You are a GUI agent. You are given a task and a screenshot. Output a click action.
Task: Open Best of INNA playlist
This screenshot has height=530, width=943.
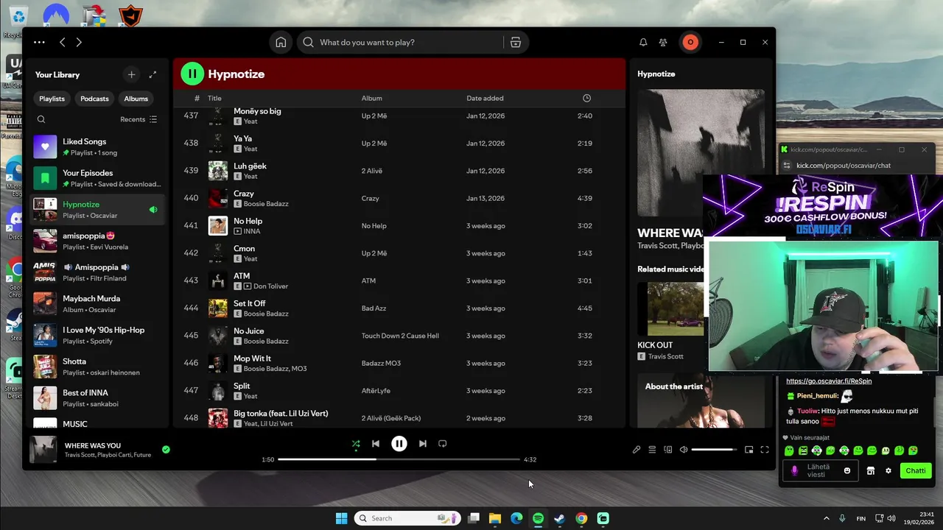coord(97,398)
